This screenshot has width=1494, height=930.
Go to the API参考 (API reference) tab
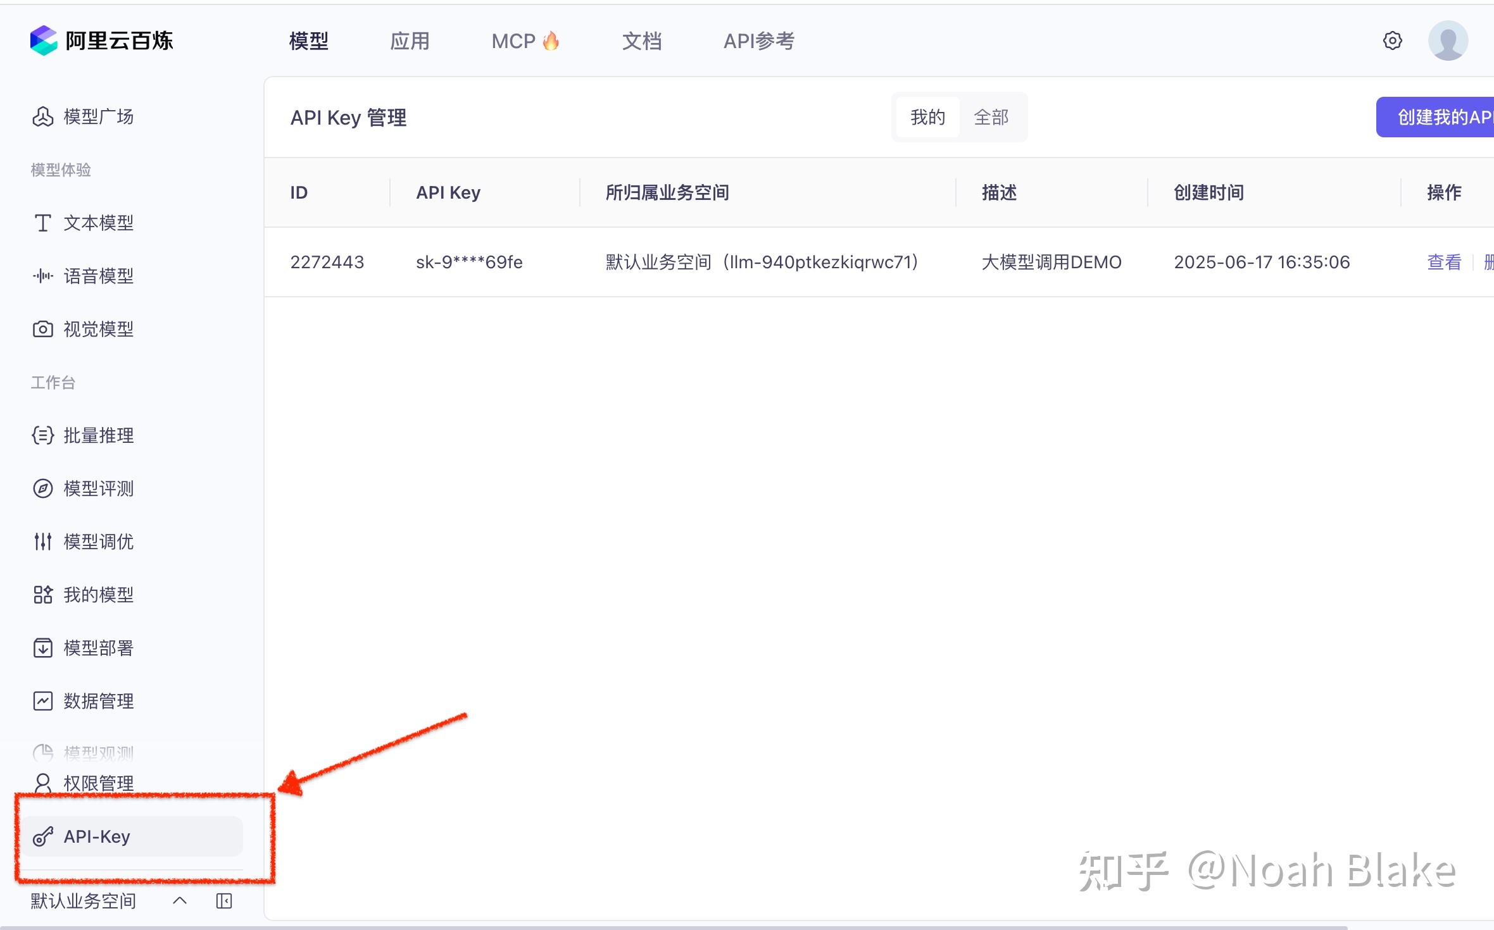[758, 41]
